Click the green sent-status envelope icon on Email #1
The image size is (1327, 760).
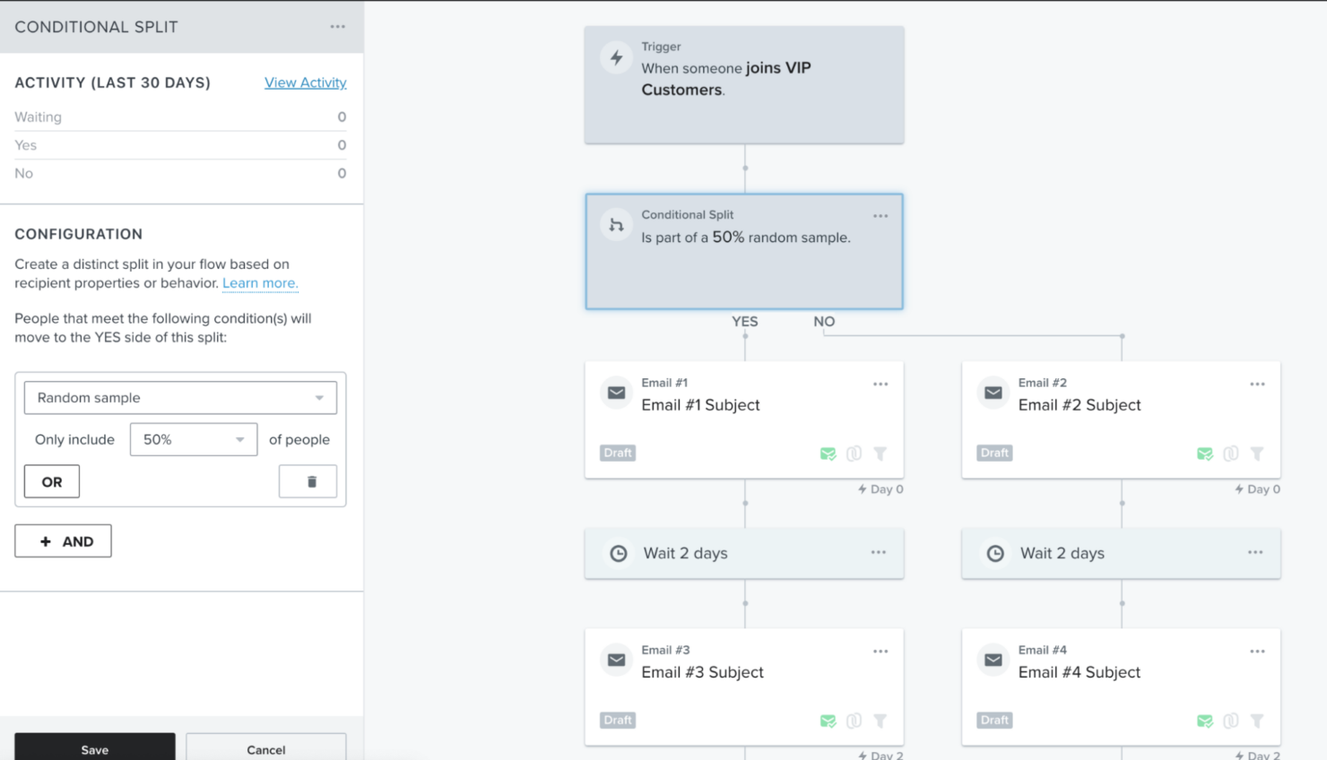pyautogui.click(x=827, y=453)
